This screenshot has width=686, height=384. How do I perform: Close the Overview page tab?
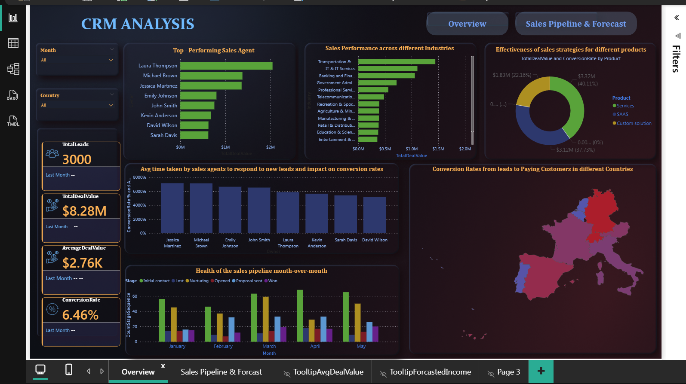[x=163, y=366]
